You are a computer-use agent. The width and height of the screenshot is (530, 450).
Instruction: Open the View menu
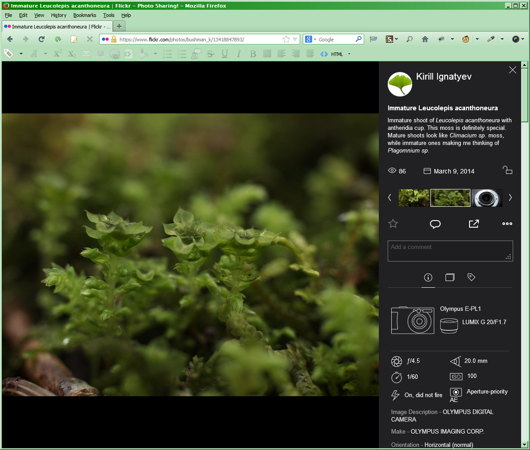[39, 15]
